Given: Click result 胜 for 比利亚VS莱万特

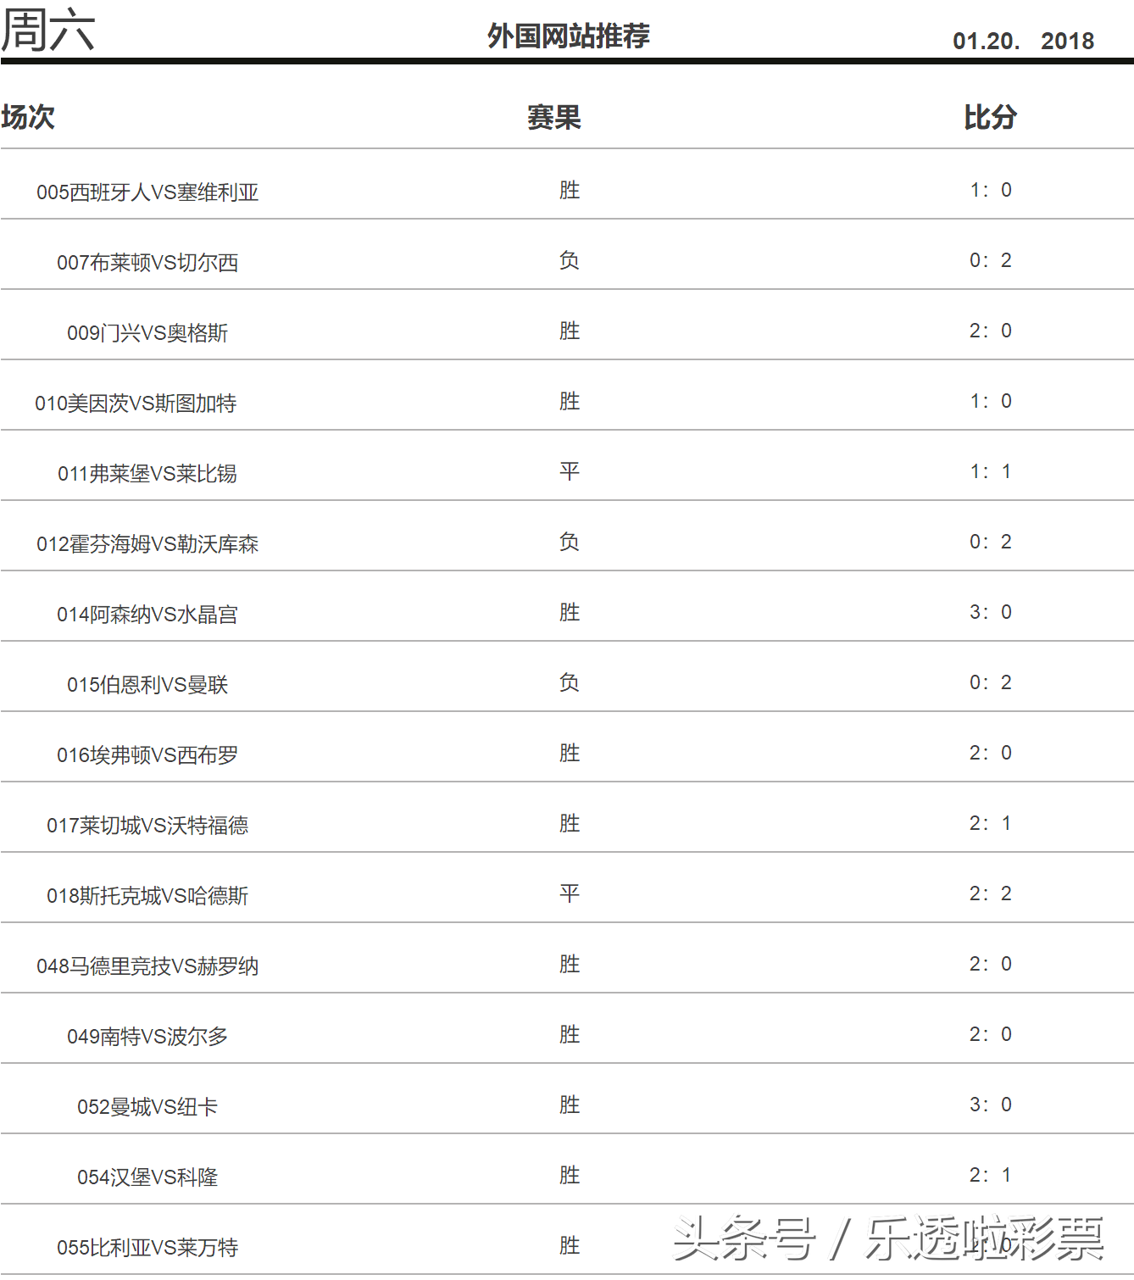Looking at the screenshot, I should coord(570,1245).
